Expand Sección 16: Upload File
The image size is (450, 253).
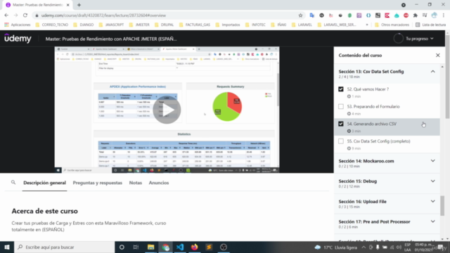point(433,202)
